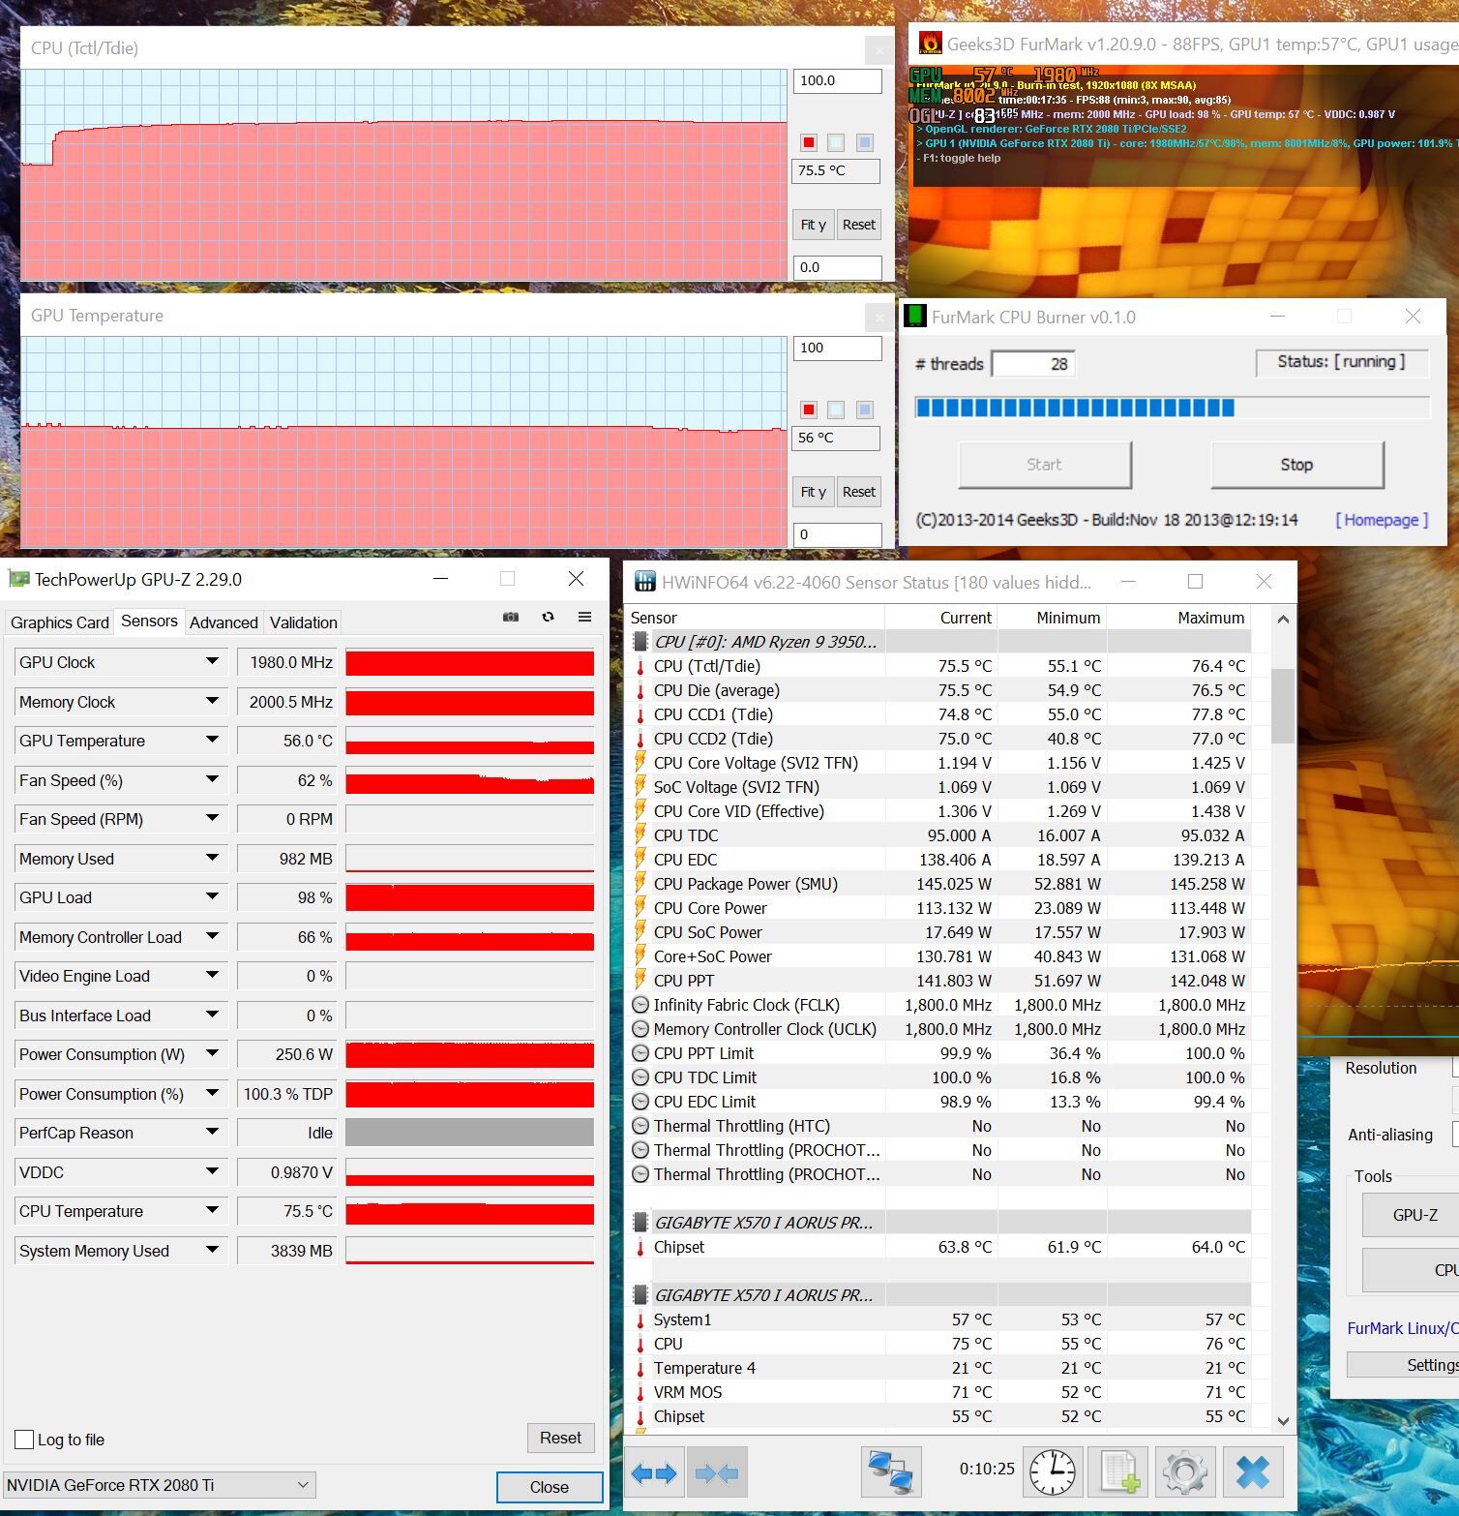This screenshot has height=1516, width=1459.
Task: Switch to the Advanced tab
Action: click(x=223, y=622)
